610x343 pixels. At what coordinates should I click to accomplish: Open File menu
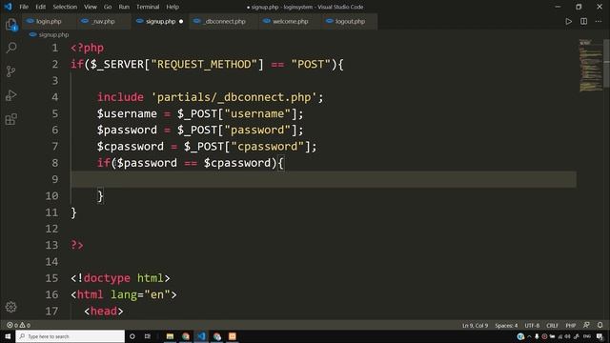point(24,7)
